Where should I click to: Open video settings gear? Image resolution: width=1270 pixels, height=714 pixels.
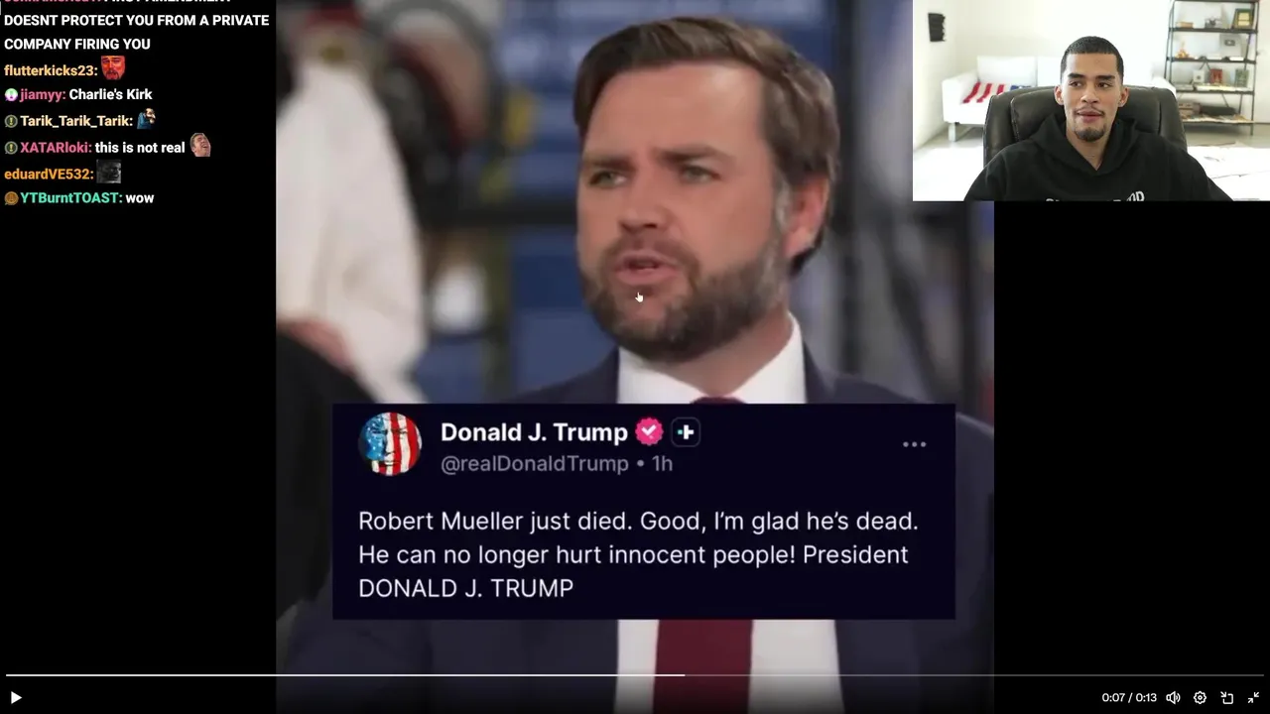(x=1200, y=698)
